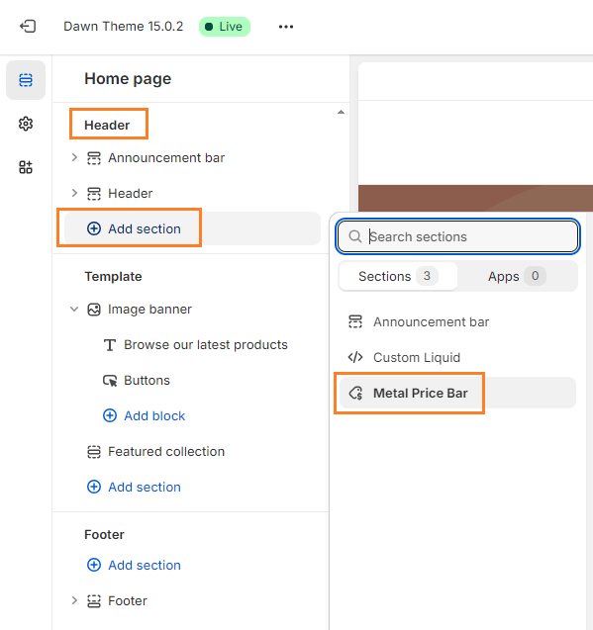Click the exit editor icon
The image size is (593, 630).
tap(28, 27)
